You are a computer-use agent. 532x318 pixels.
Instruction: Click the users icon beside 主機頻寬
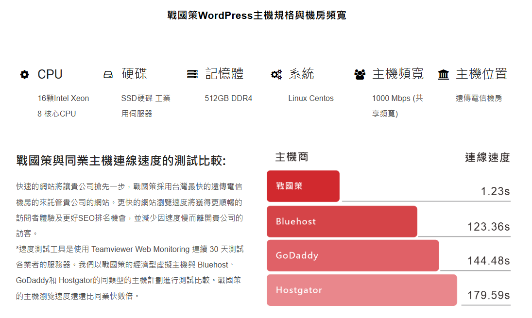pos(360,74)
